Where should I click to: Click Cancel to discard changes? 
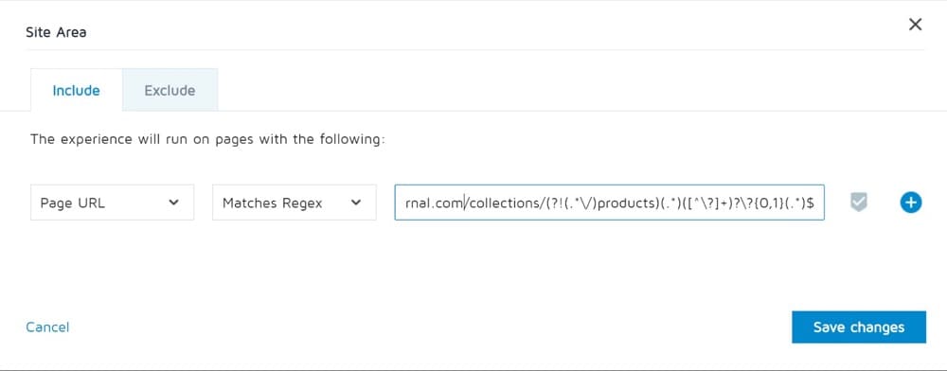point(47,327)
